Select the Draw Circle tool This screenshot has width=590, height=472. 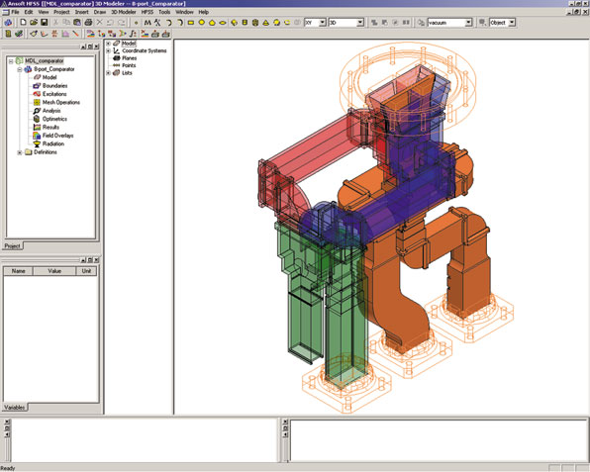(202, 23)
